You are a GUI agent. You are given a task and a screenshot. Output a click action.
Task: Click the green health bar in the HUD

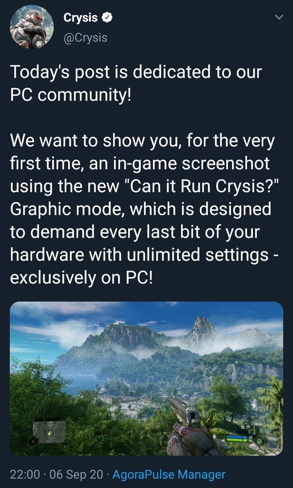237,440
